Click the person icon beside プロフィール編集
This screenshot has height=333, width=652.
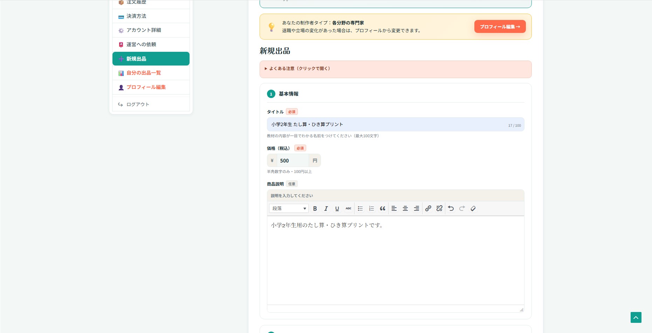click(121, 88)
